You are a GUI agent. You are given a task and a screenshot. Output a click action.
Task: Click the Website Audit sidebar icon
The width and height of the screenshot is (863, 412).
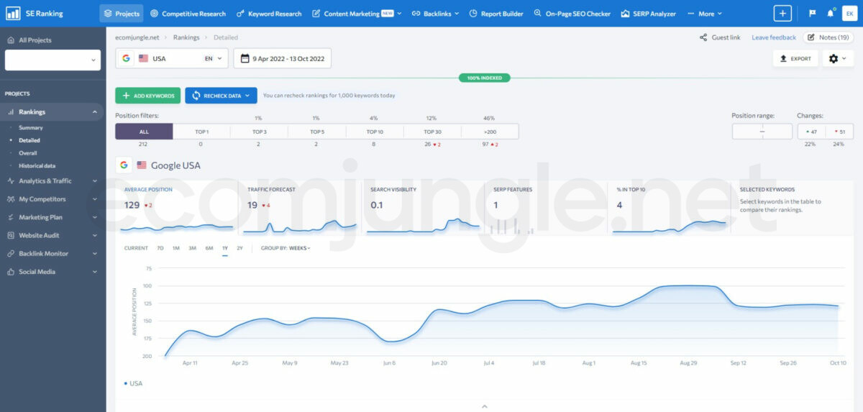12,236
